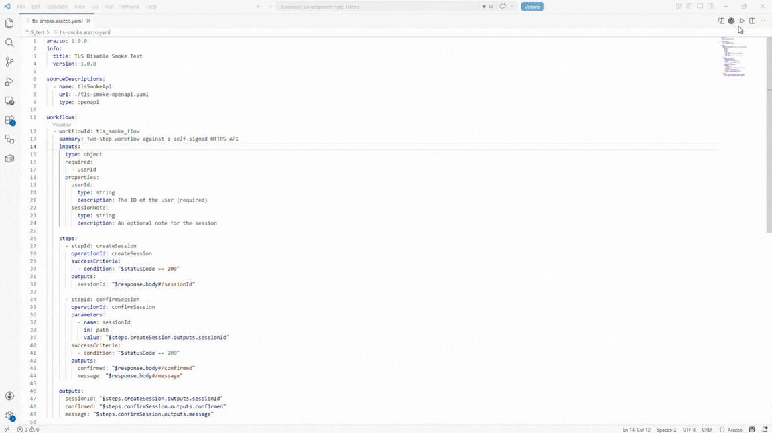Click 'stepId: confirmSession' on line 34
772x433 pixels.
tap(105, 300)
